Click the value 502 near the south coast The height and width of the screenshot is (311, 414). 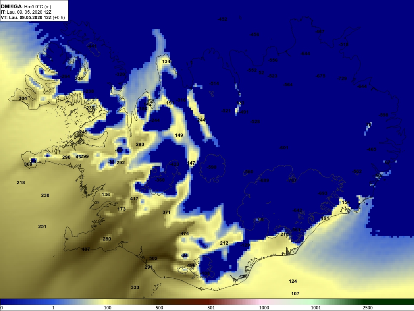(x=154, y=258)
